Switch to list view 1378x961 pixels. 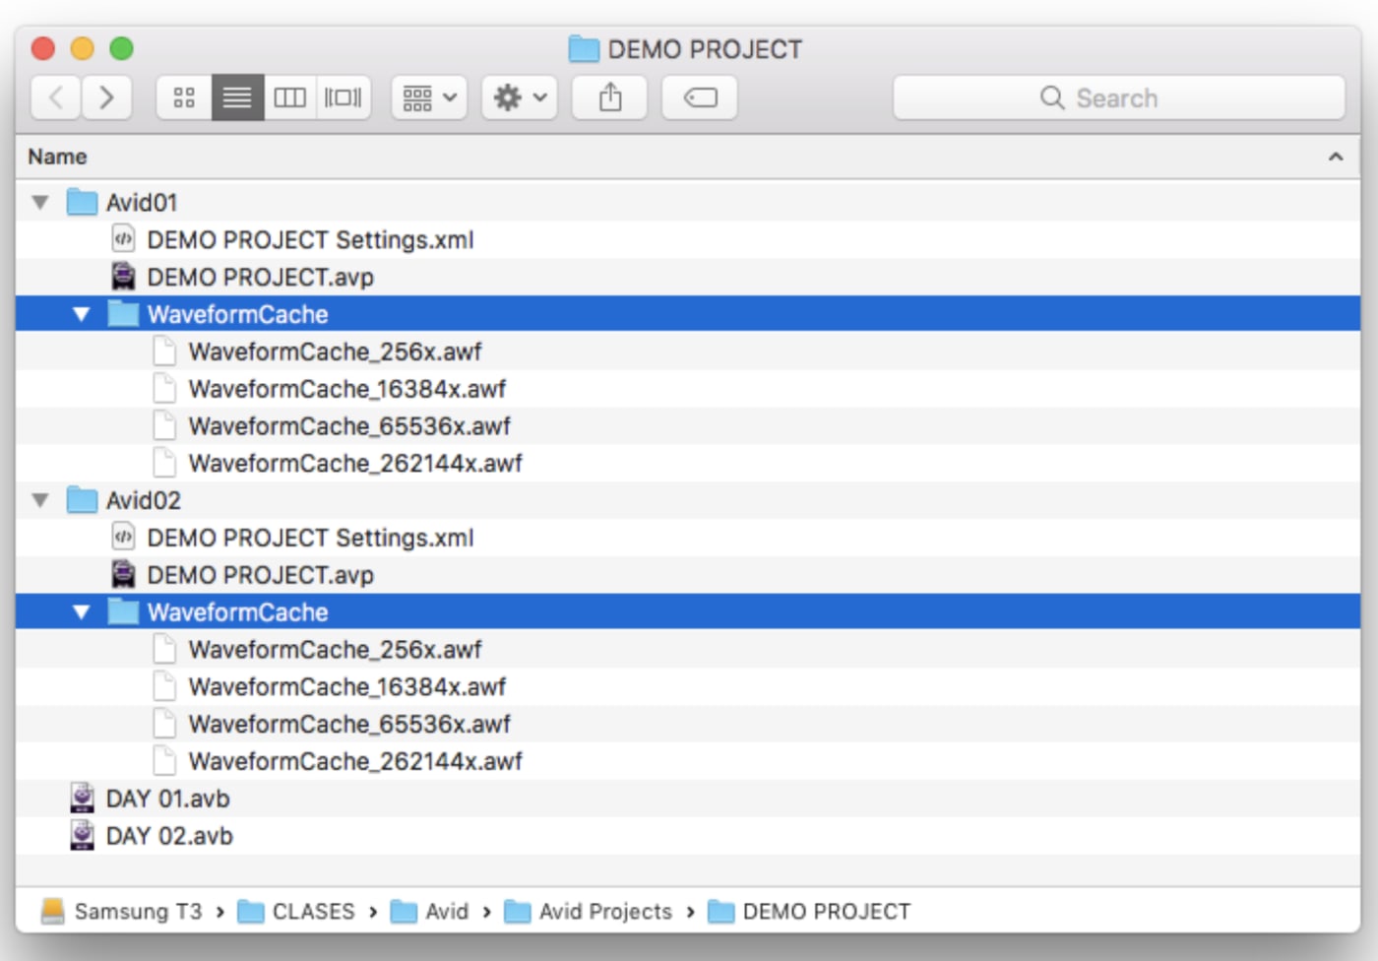pos(237,97)
